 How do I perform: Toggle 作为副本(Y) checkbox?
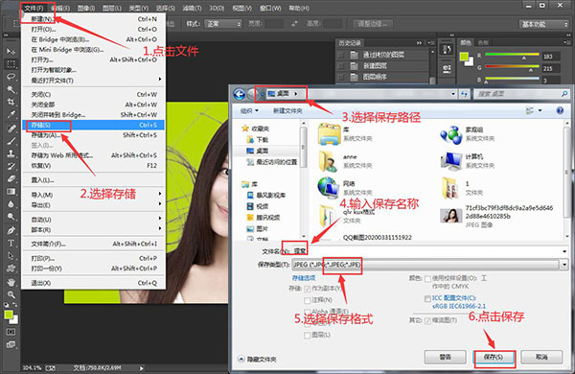tap(308, 289)
